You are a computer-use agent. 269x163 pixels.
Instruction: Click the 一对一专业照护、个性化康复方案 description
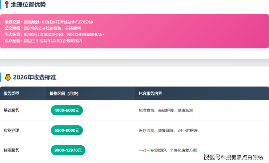pos(168,150)
